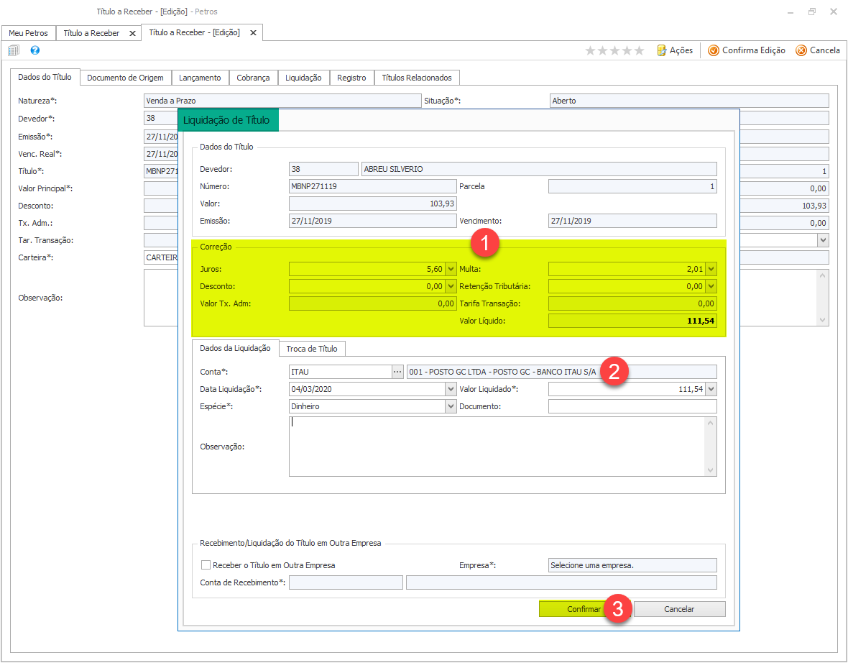Screen dimensions: 848x663
Task: Click the Conta field containing ITAU
Action: click(341, 372)
